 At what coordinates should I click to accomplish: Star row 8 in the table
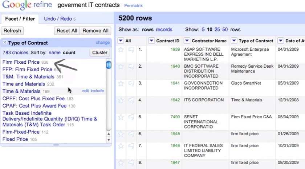pos(121,163)
